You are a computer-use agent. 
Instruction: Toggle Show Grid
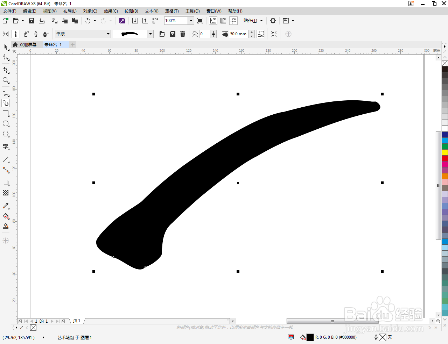coord(223,21)
